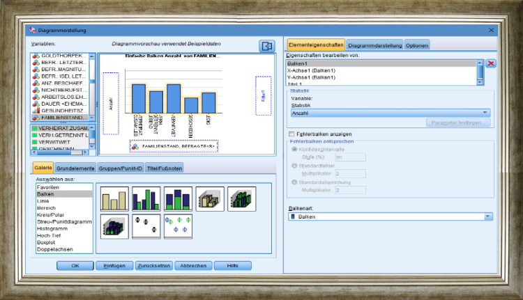Click the Zurücksetzen button
This screenshot has width=523, height=300.
click(x=154, y=265)
